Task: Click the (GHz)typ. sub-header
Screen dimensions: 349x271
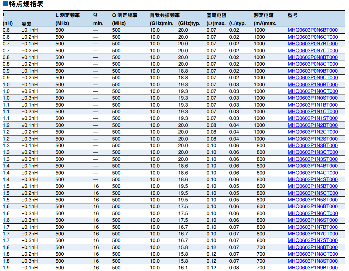Action: (189, 23)
